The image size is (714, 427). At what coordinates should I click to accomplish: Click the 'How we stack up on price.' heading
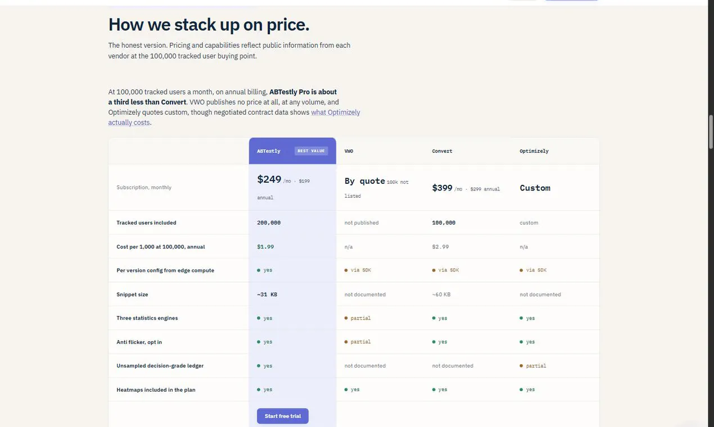click(x=209, y=25)
